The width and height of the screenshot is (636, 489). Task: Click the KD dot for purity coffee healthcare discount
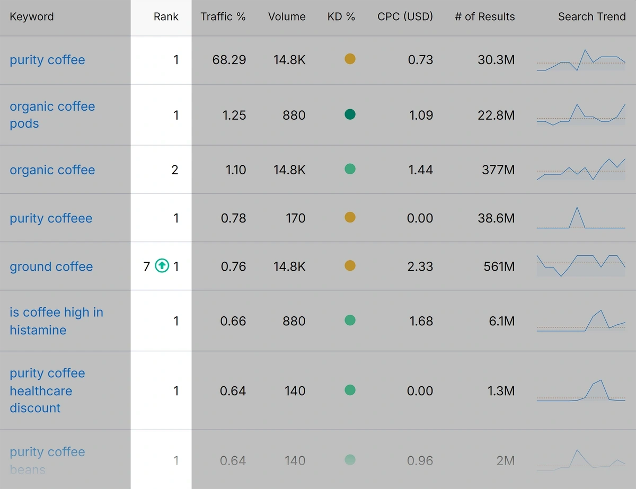click(x=350, y=390)
